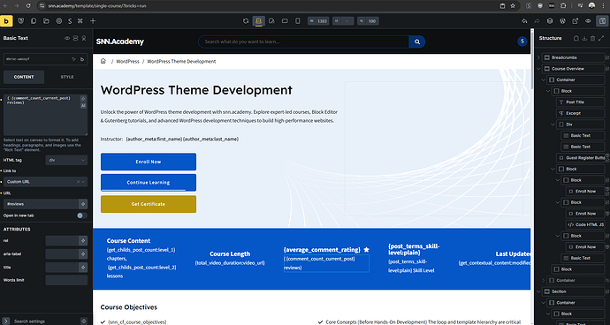Screen dimensions: 610x325
Task: Select the mobile landscape breakpoint icon
Action: pos(285,21)
